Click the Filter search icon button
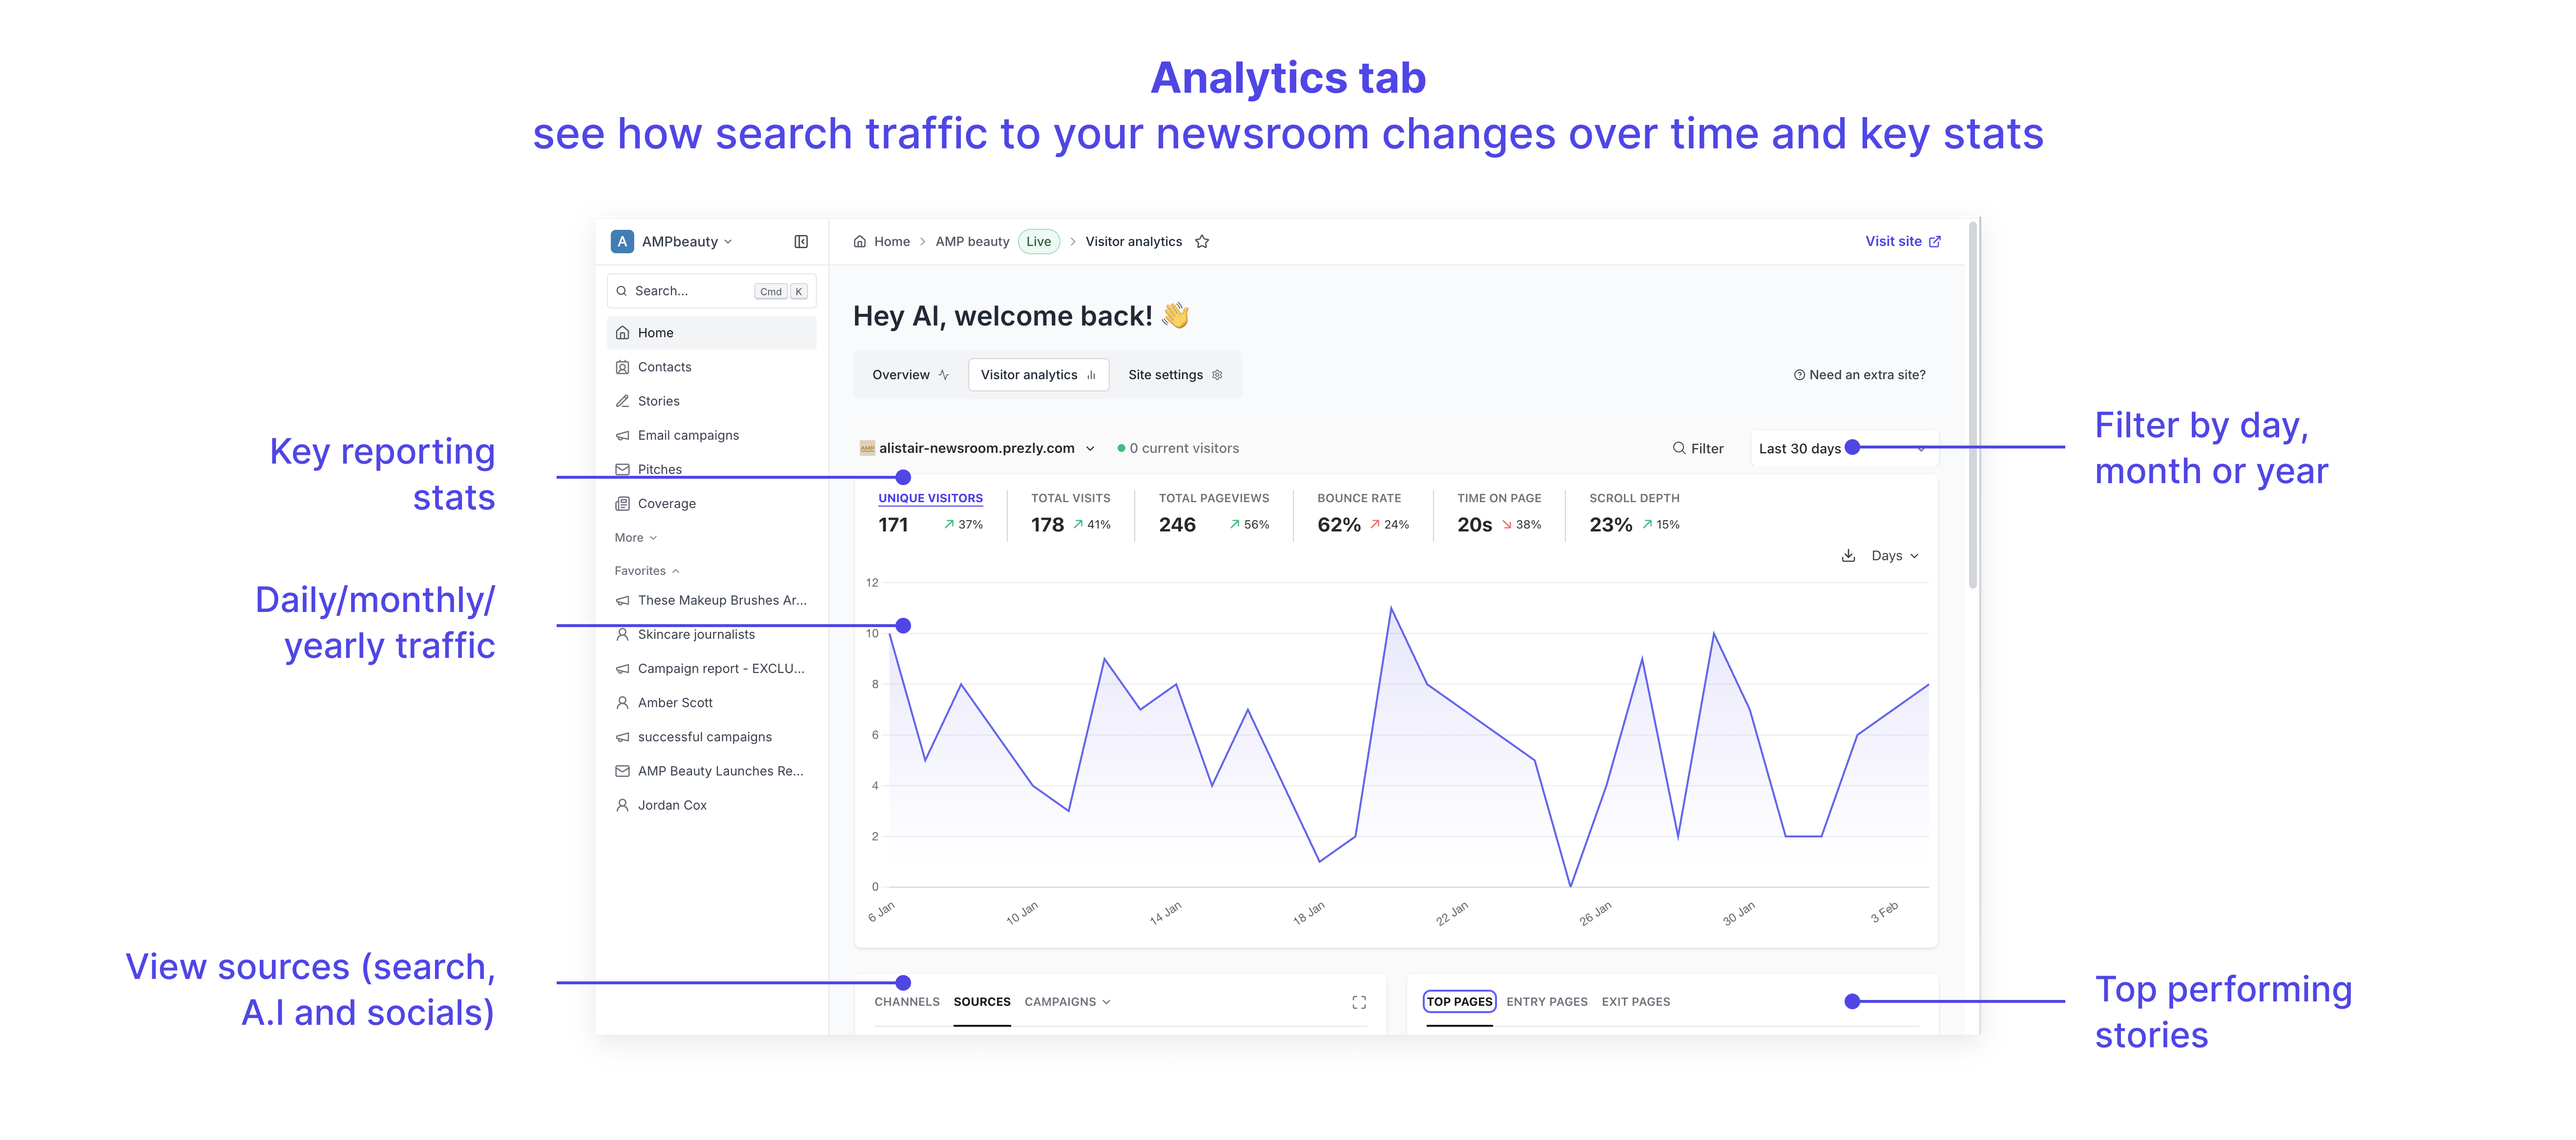 pos(1698,448)
